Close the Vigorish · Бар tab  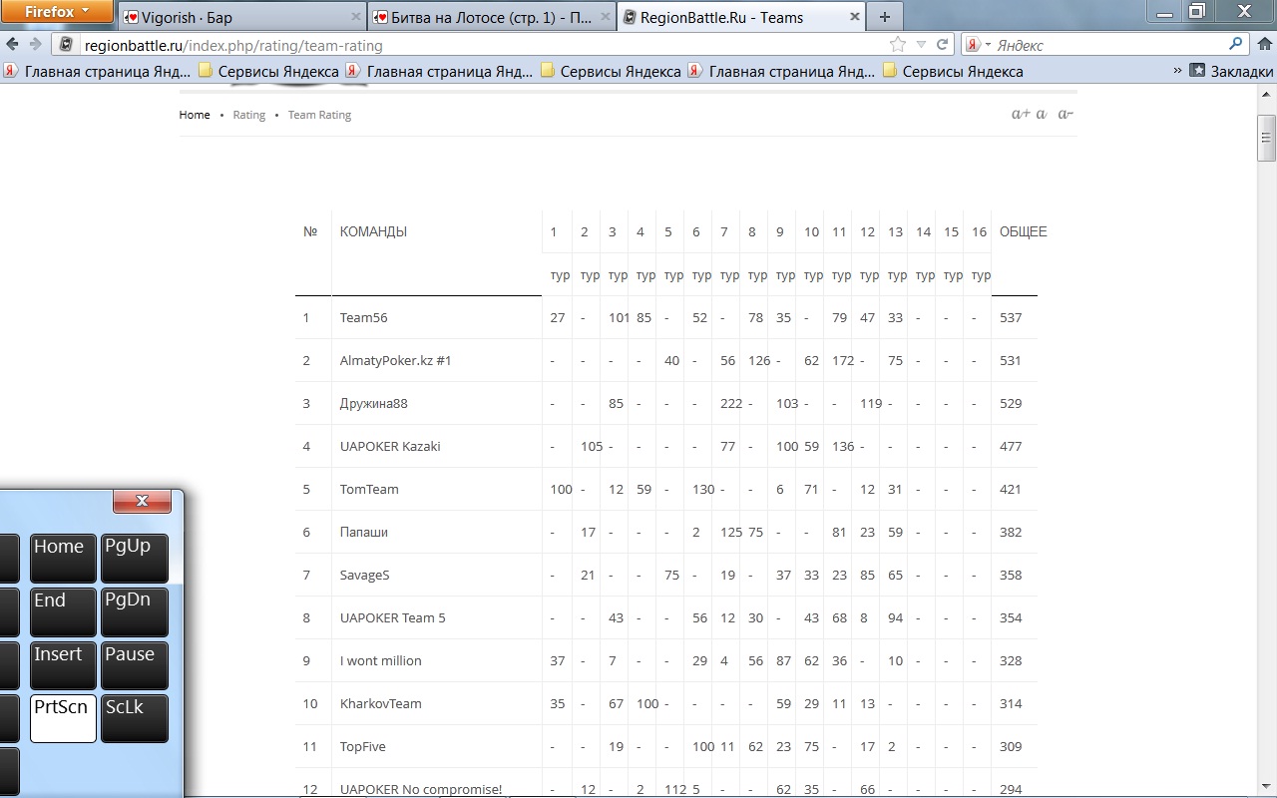356,17
